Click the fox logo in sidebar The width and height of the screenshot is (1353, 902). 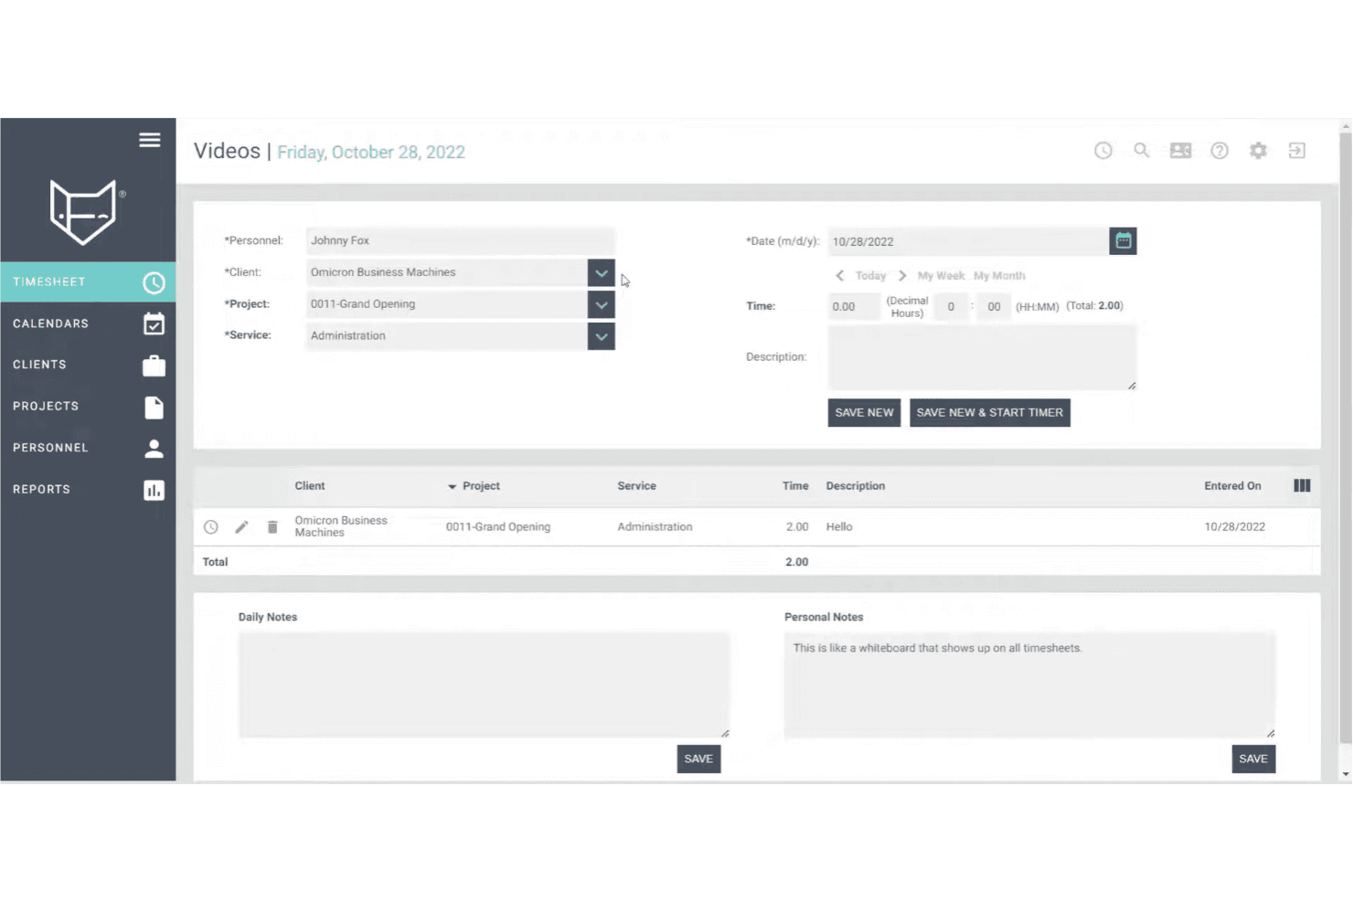coord(83,212)
